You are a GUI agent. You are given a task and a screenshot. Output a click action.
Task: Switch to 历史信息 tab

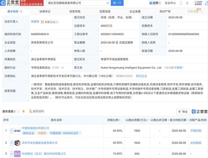[x=193, y=11]
